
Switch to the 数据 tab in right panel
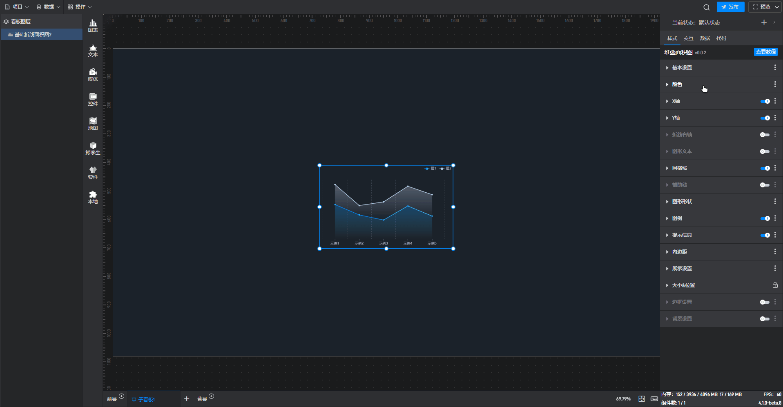[x=705, y=38]
